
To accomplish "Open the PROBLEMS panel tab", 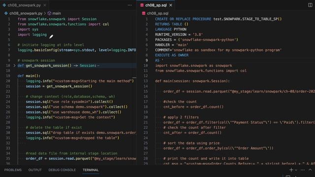I will [x=13, y=170].
